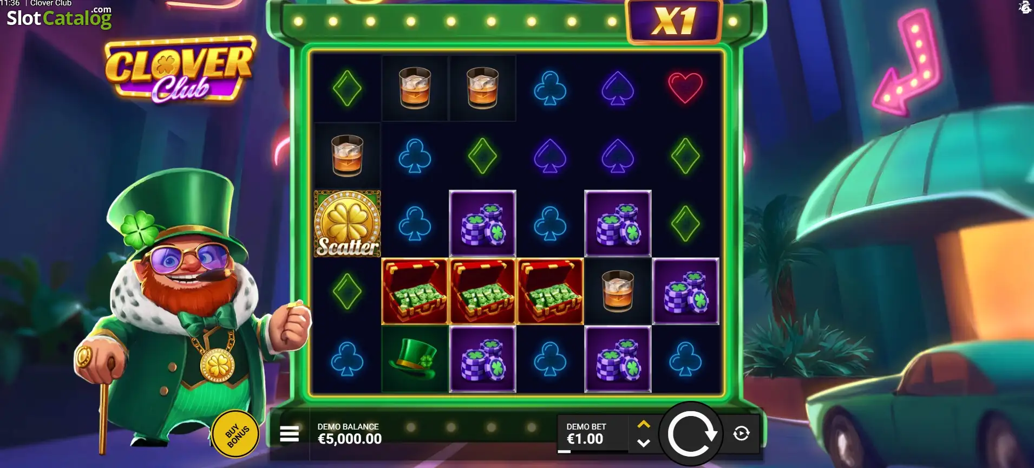The width and height of the screenshot is (1034, 468).
Task: Click the big circular spin button
Action: pyautogui.click(x=691, y=434)
